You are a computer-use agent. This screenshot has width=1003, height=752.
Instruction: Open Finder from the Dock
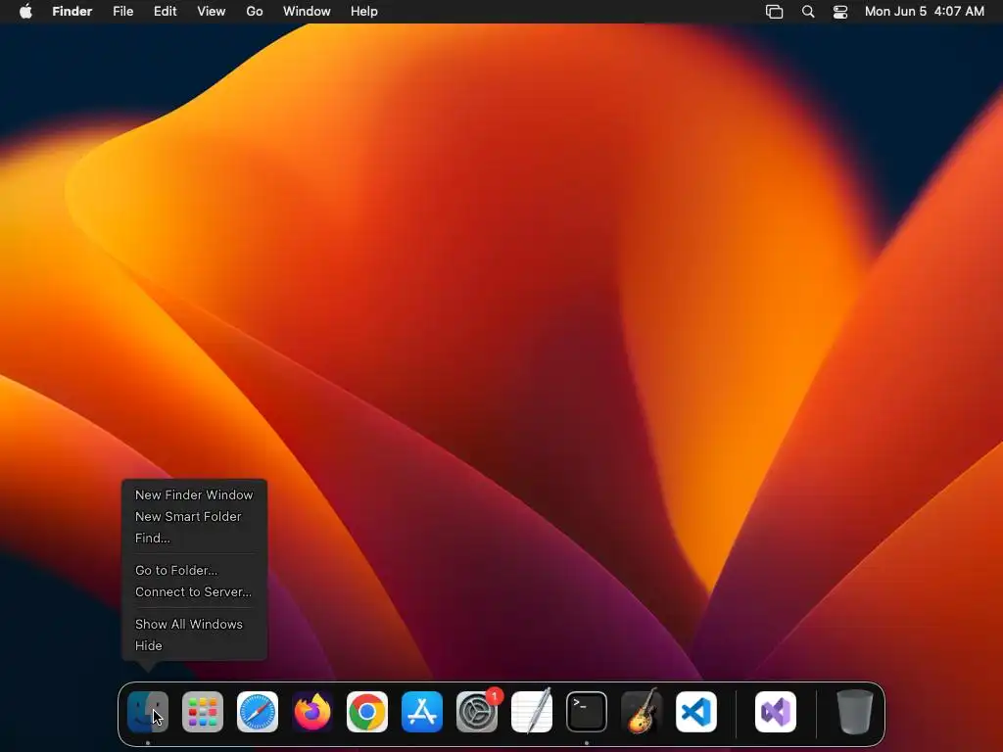click(x=148, y=712)
